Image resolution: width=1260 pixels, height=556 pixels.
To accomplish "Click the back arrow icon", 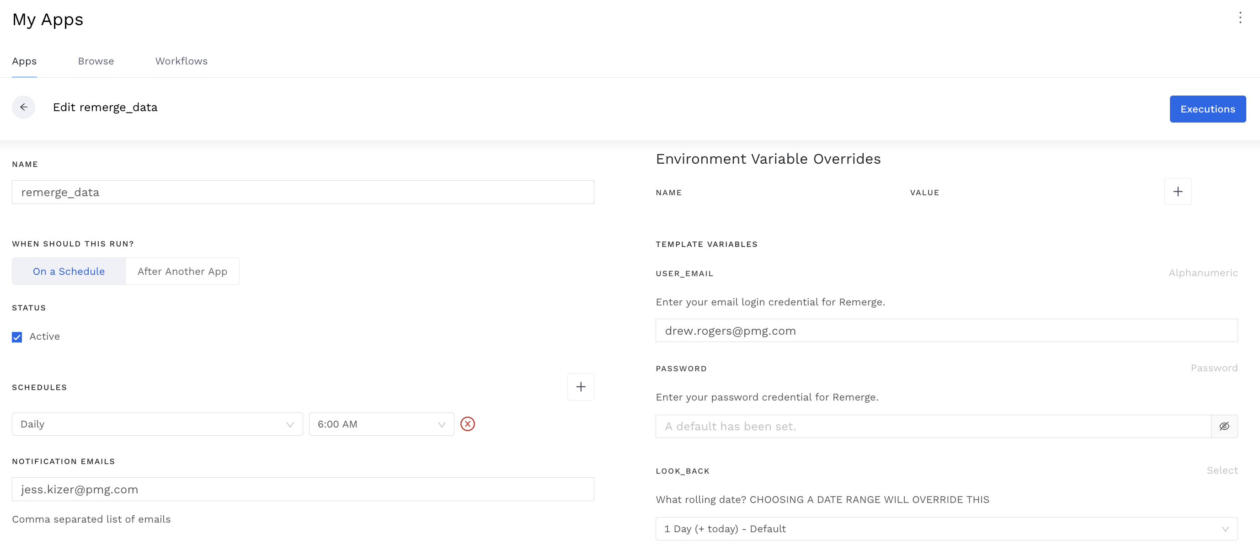I will pos(23,107).
